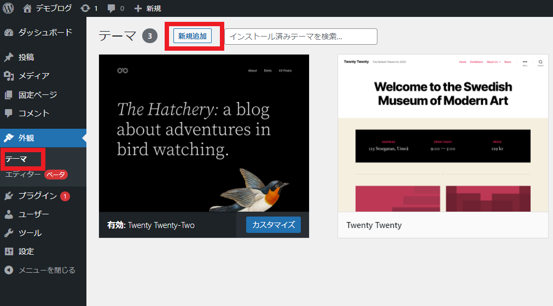Screen dimensions: 553x306
Task: Open the プラグイン menu item
Action: [37, 196]
